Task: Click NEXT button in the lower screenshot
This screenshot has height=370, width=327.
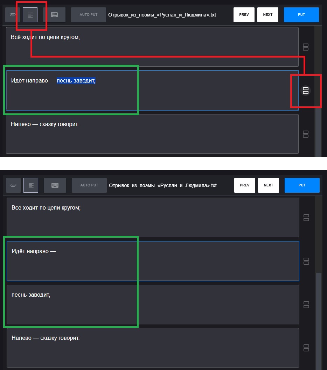Action: pyautogui.click(x=269, y=185)
